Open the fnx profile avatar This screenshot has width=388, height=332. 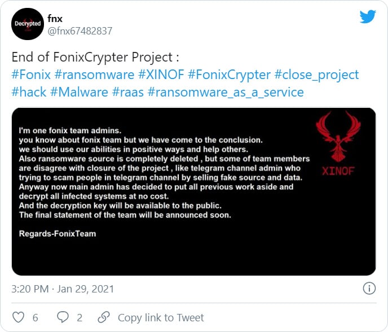(x=28, y=24)
